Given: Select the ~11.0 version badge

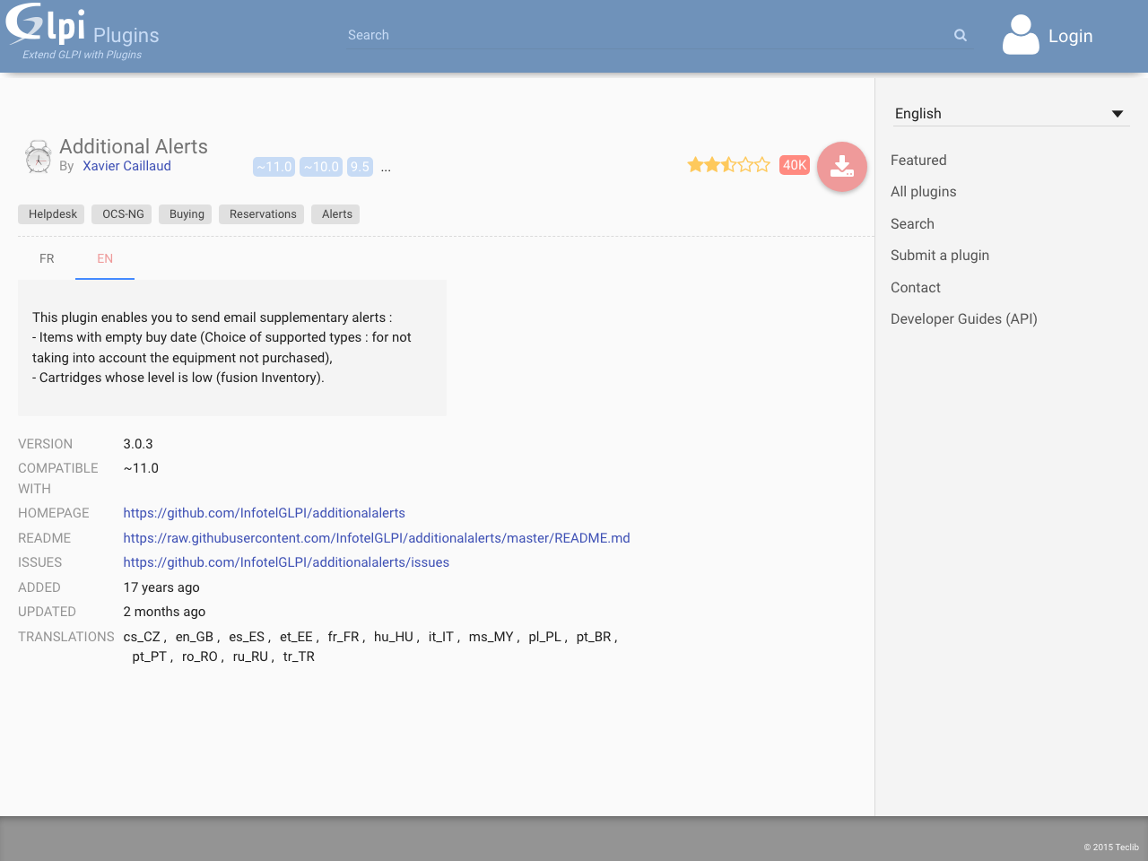Looking at the screenshot, I should (274, 167).
